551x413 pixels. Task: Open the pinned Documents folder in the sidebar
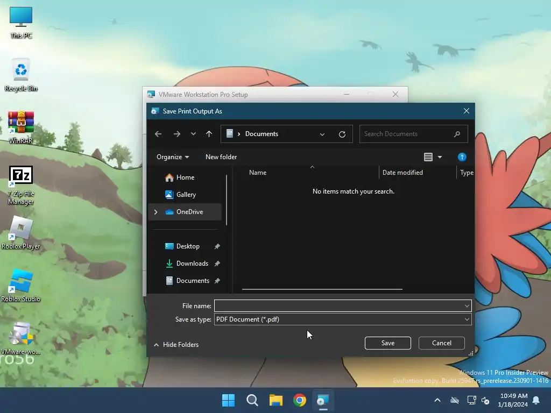click(193, 281)
